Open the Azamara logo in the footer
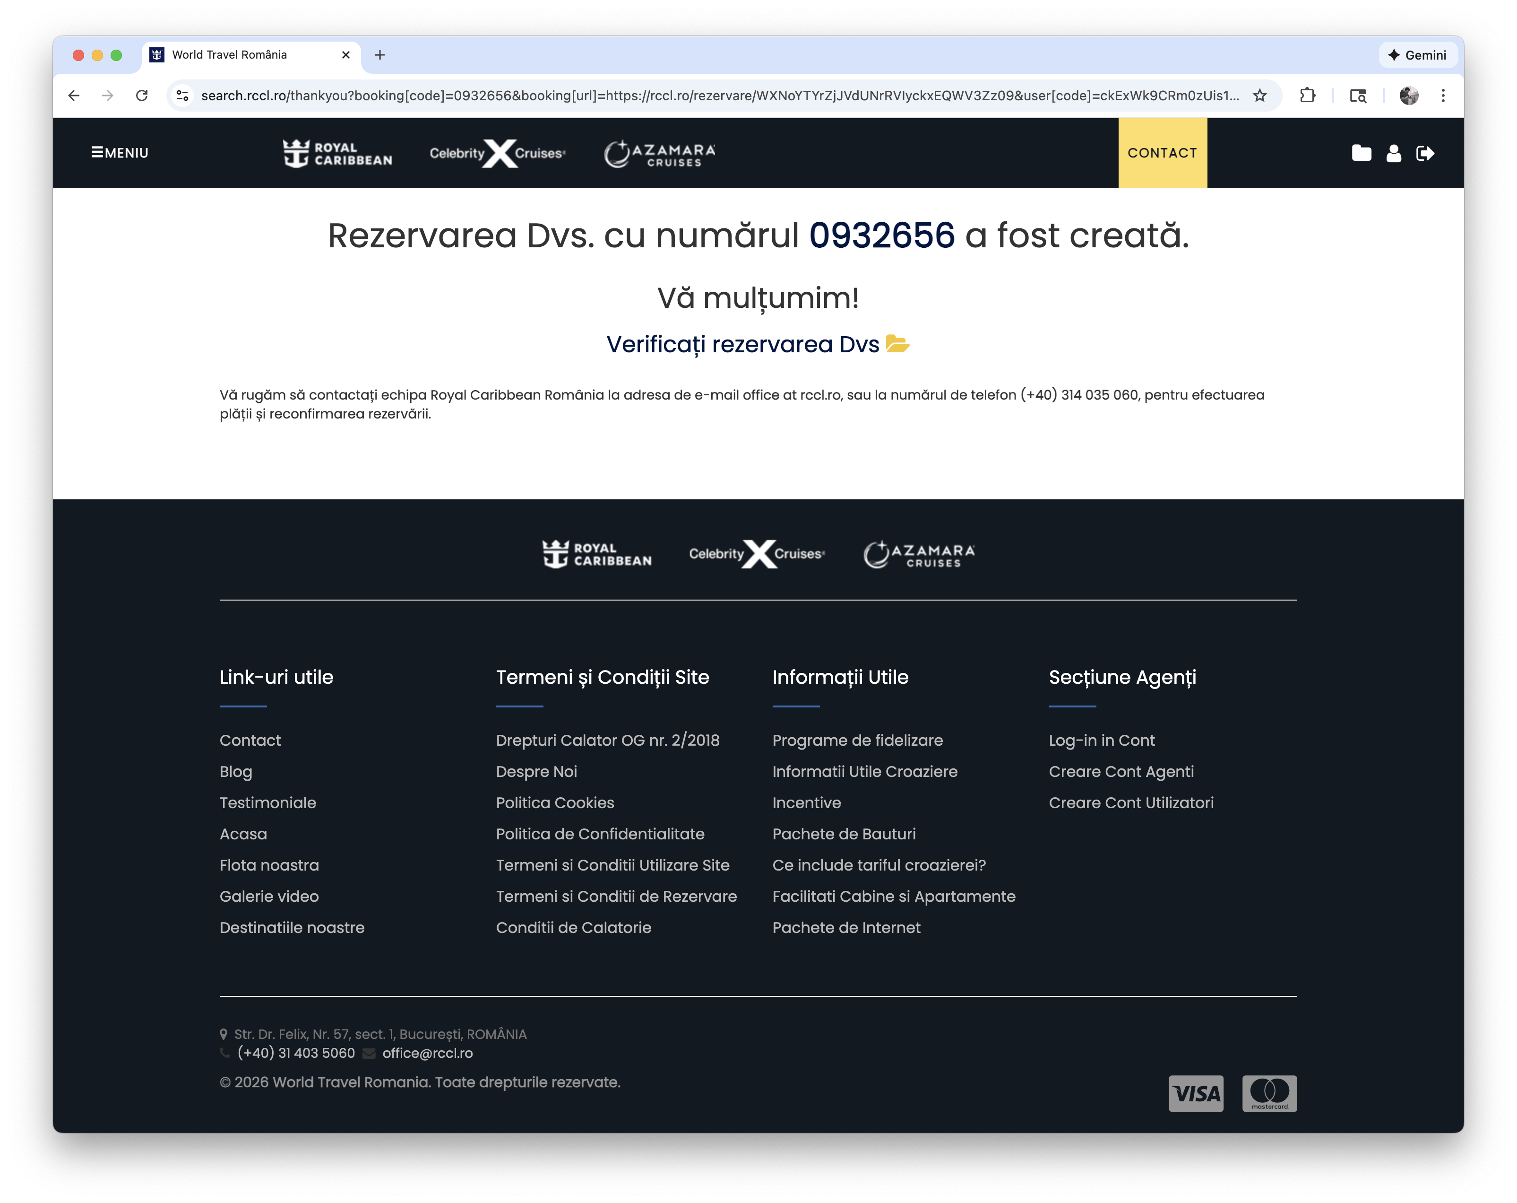Image resolution: width=1517 pixels, height=1203 pixels. [918, 555]
